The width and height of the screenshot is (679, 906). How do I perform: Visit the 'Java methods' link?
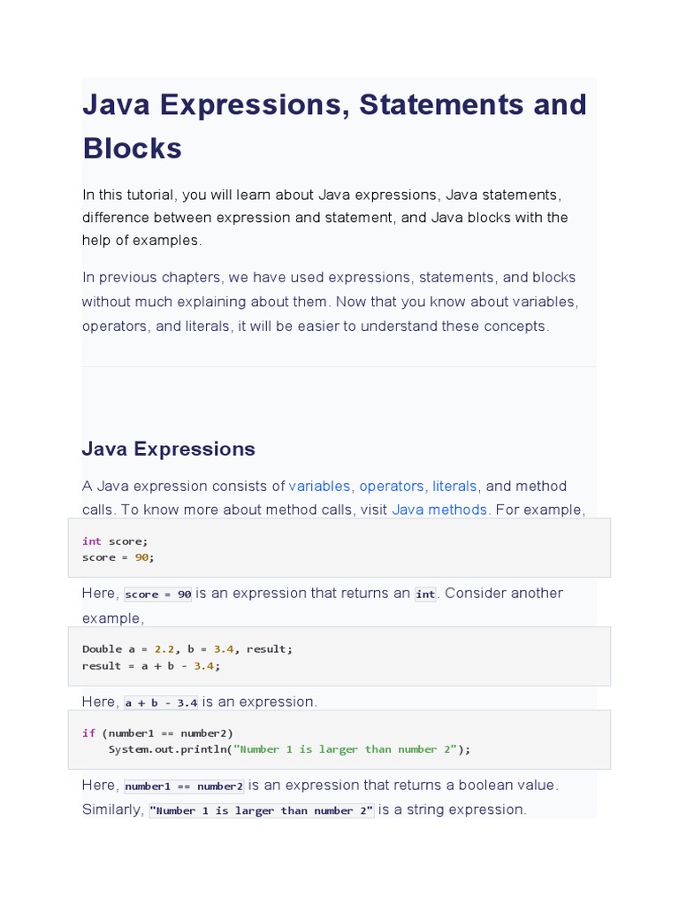click(x=439, y=510)
